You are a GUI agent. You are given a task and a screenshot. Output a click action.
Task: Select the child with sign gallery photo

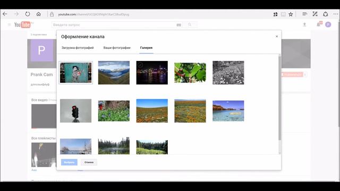(x=75, y=73)
